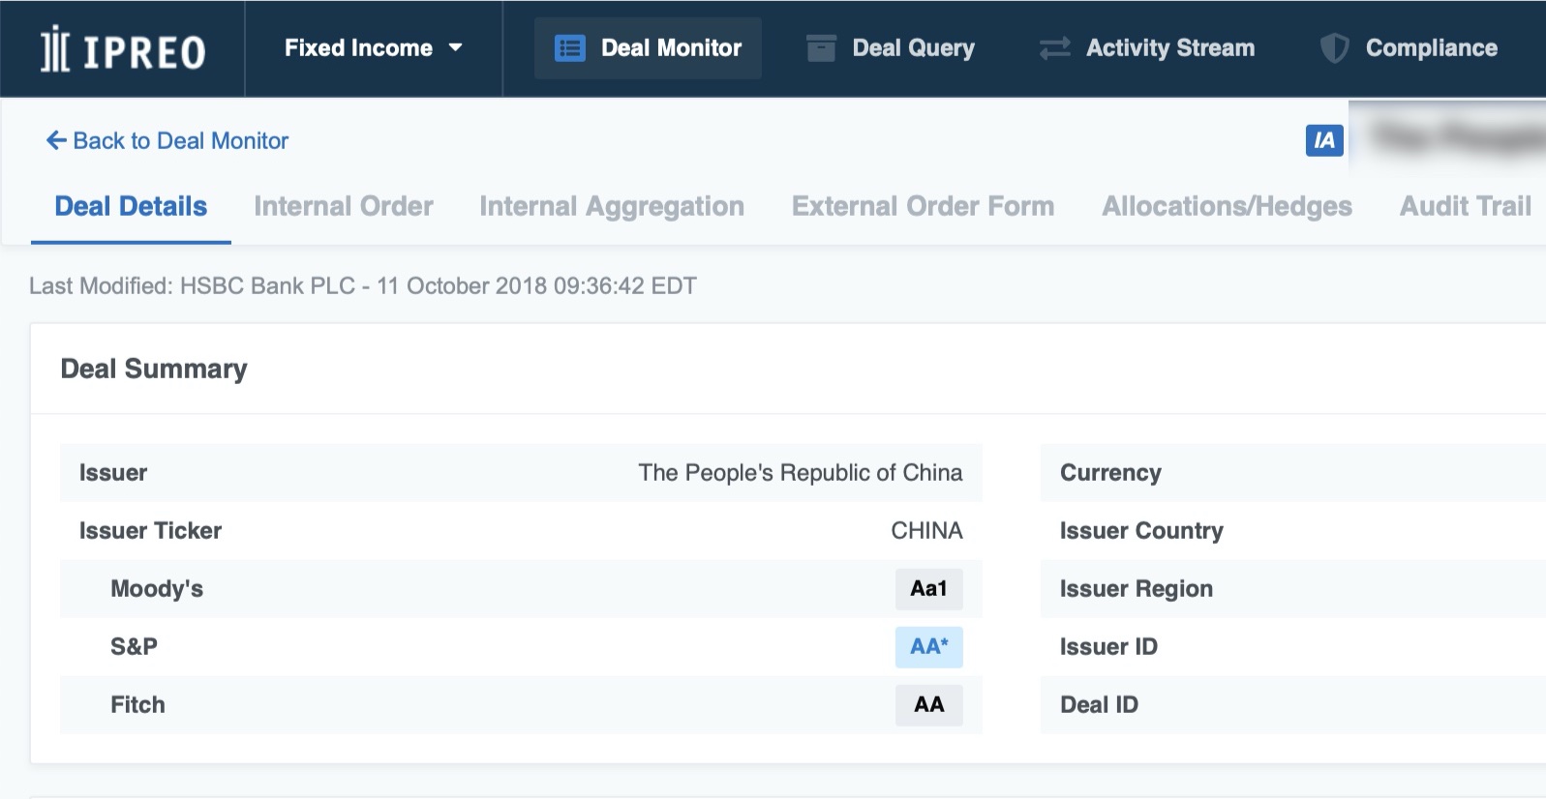
Task: Click the Activity Stream arrows icon
Action: pyautogui.click(x=1054, y=48)
